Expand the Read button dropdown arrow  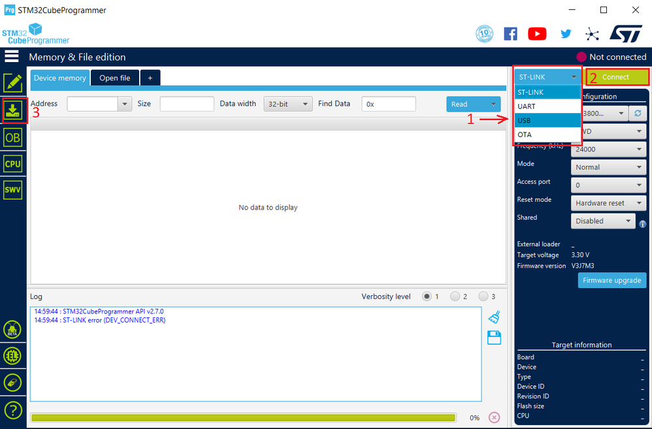click(x=494, y=104)
